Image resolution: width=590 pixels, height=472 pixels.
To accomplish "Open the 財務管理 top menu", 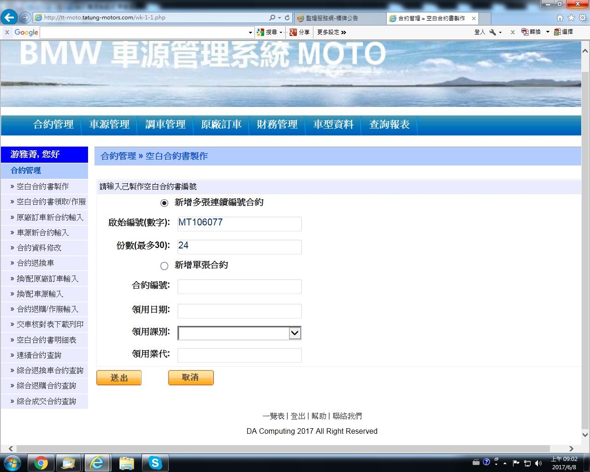I will pos(277,124).
